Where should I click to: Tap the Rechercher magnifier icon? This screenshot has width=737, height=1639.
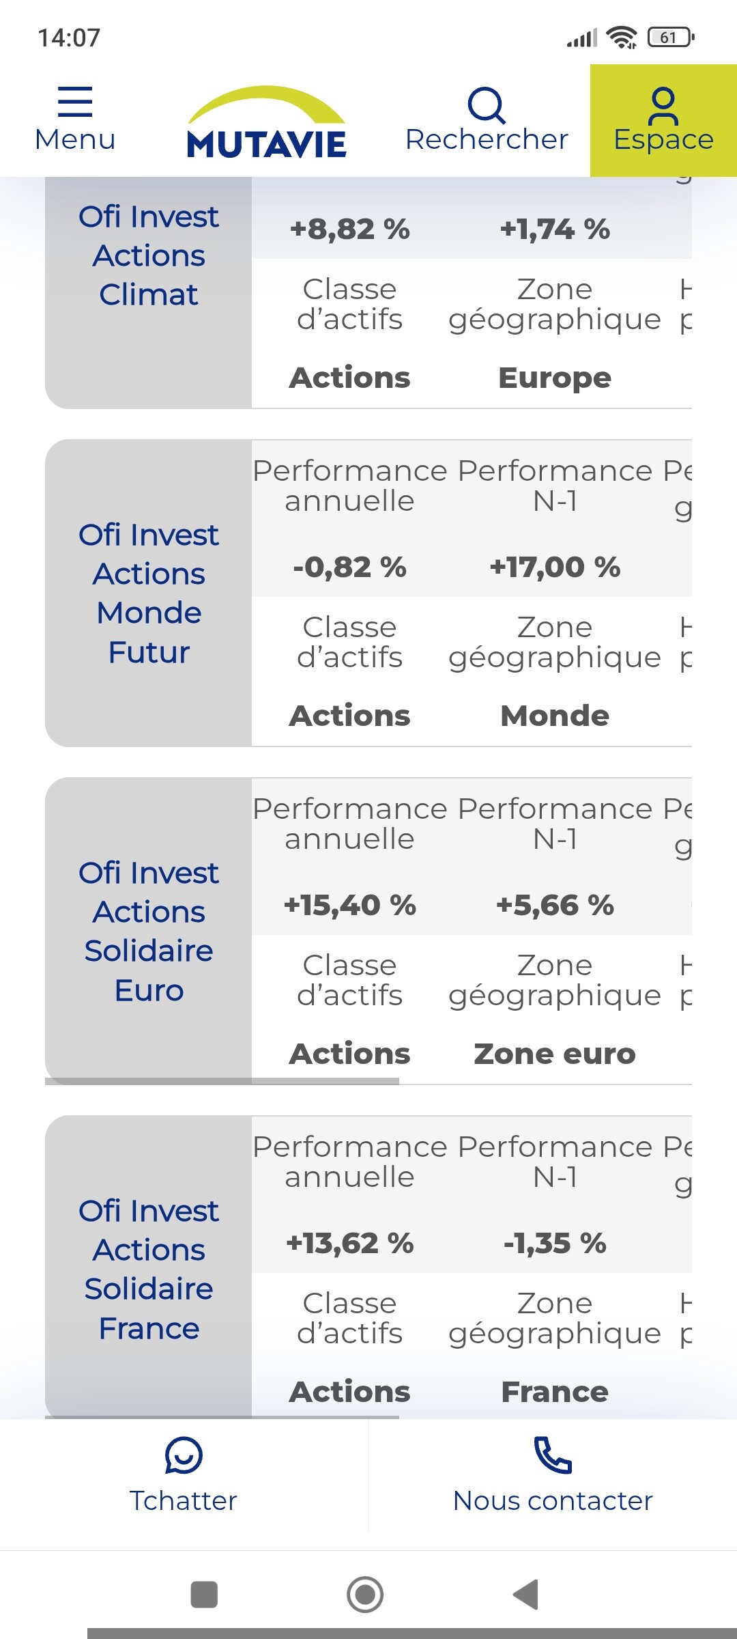point(486,104)
